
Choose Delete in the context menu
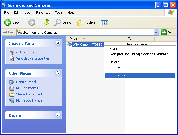pos(140,62)
